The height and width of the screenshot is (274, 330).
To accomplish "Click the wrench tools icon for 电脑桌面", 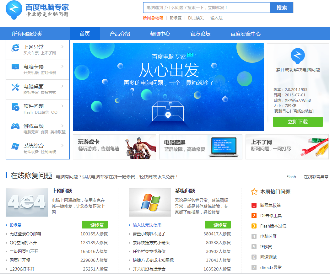I will (x=15, y=87).
